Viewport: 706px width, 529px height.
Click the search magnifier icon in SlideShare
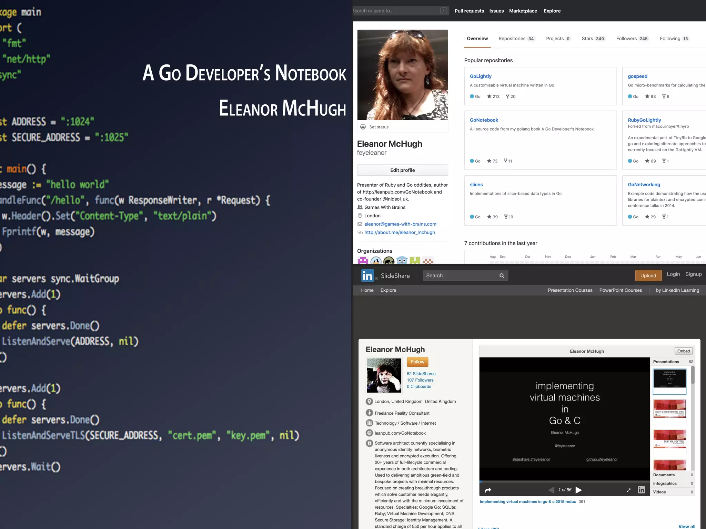pos(502,276)
